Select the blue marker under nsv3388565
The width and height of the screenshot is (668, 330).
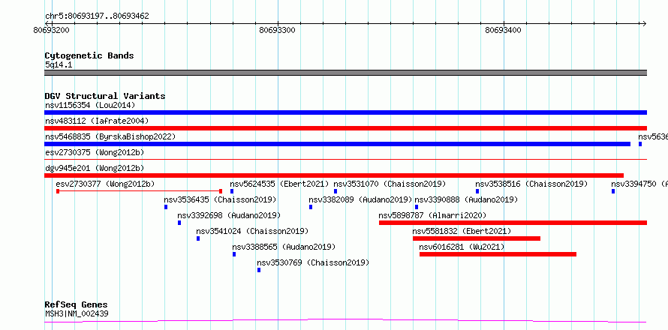[x=234, y=254]
